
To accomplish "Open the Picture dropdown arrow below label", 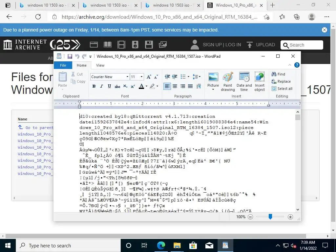I will (x=213, y=89).
